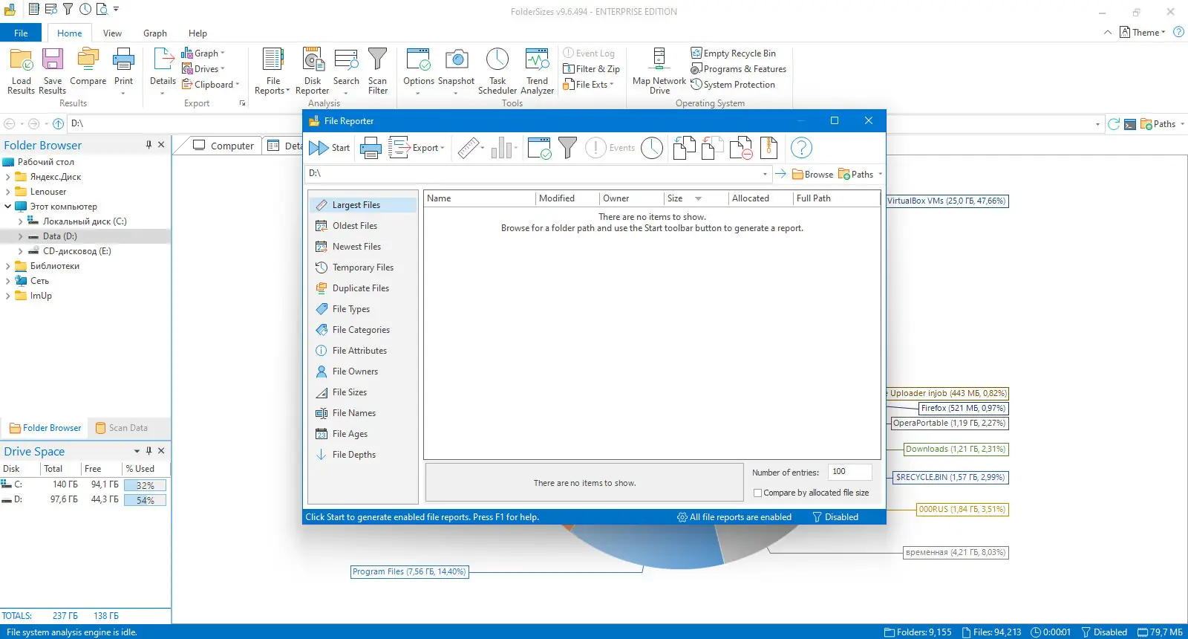The height and width of the screenshot is (639, 1188).
Task: Click the delete files icon in File Reporter
Action: click(741, 148)
